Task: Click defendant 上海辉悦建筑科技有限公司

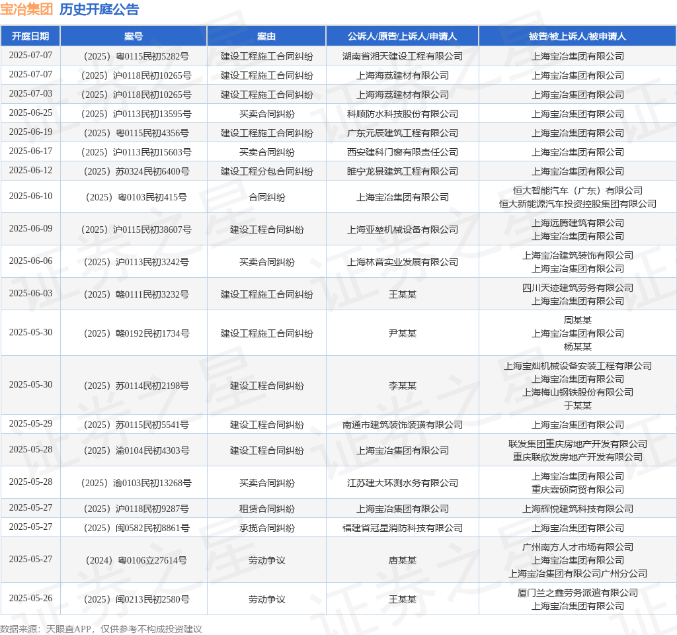Action: 578,509
